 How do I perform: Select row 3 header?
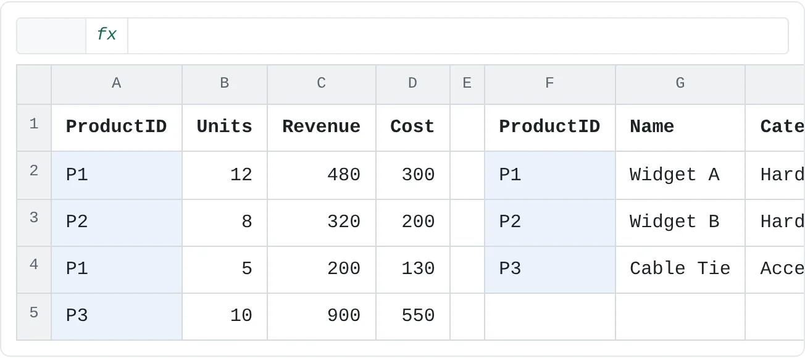tap(34, 222)
